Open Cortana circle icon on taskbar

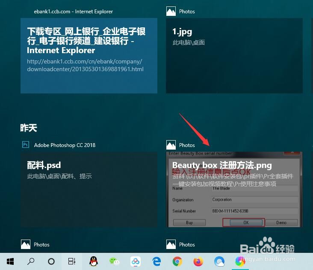(51, 261)
